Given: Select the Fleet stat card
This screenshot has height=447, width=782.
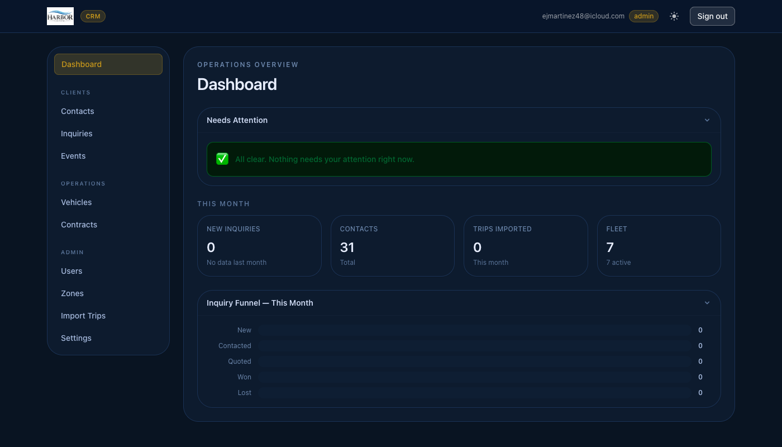Looking at the screenshot, I should 659,246.
